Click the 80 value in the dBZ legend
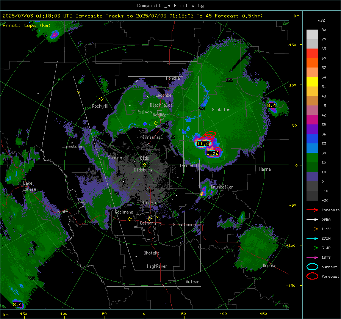The height and width of the screenshot is (319, 341). pos(324,30)
